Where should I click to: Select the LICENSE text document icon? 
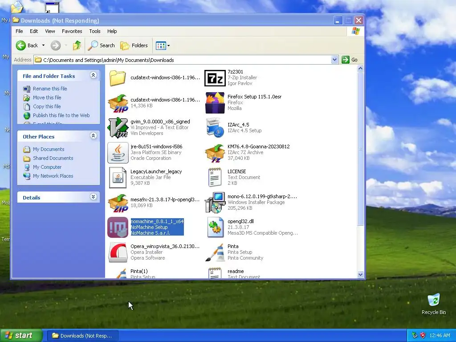click(215, 177)
